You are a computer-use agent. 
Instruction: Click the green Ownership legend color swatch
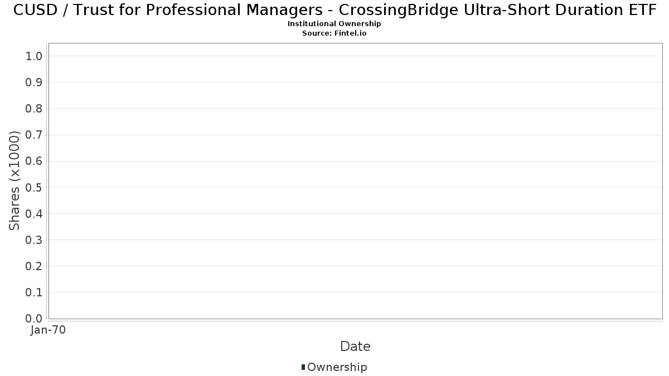pyautogui.click(x=303, y=367)
